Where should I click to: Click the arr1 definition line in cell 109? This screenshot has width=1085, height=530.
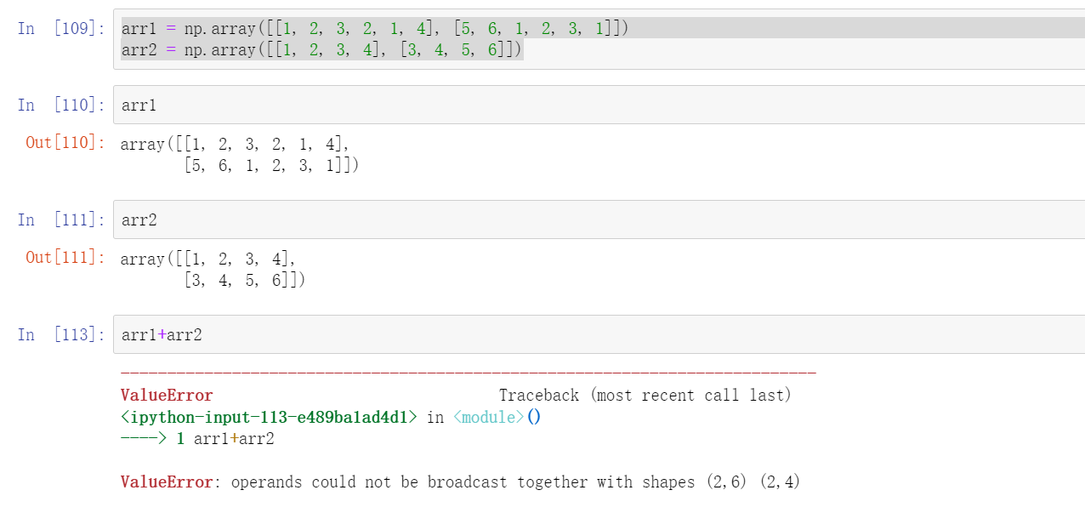coord(374,29)
